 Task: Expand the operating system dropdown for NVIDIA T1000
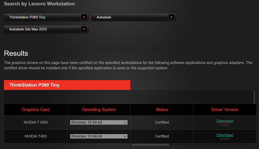pos(99,122)
